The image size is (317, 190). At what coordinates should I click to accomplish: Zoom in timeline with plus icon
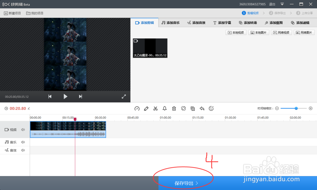pyautogui.click(x=311, y=108)
